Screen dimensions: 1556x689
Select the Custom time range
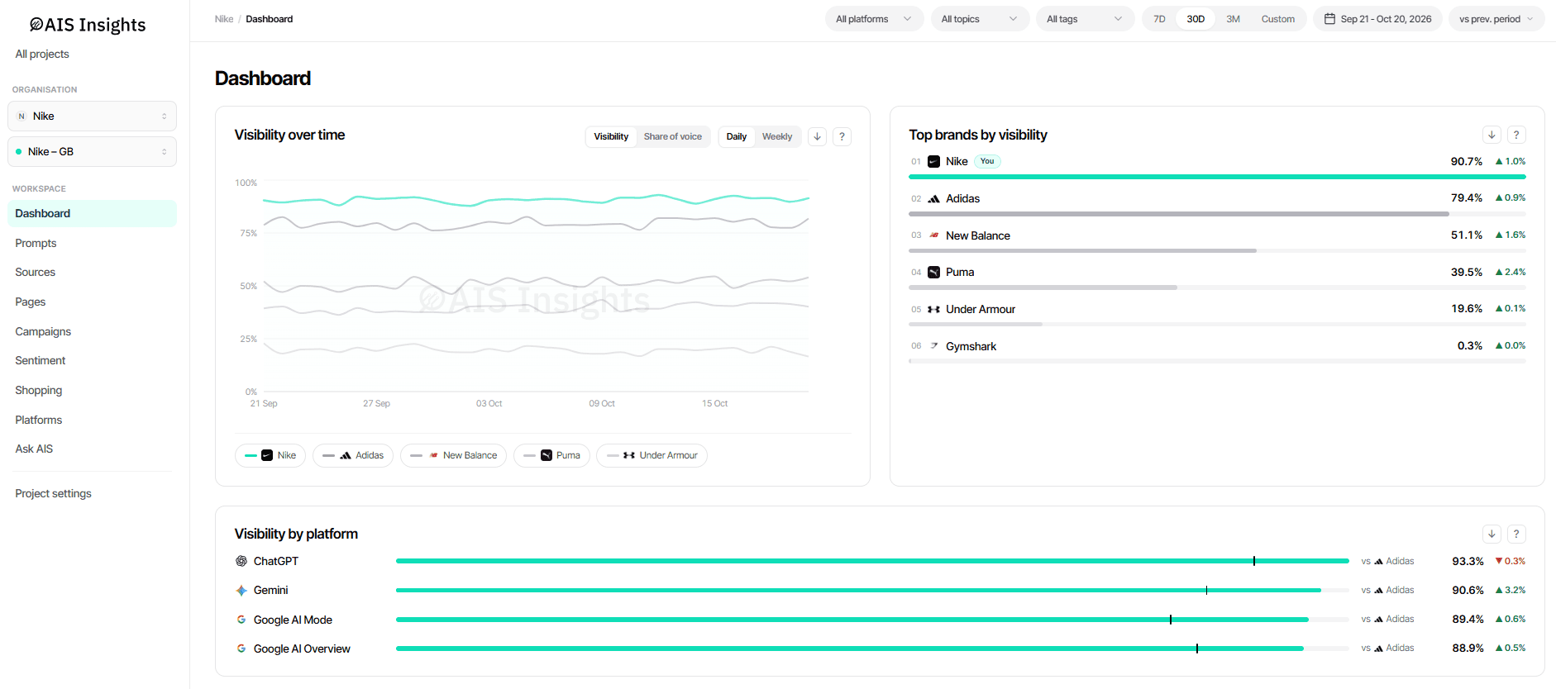pos(1277,19)
